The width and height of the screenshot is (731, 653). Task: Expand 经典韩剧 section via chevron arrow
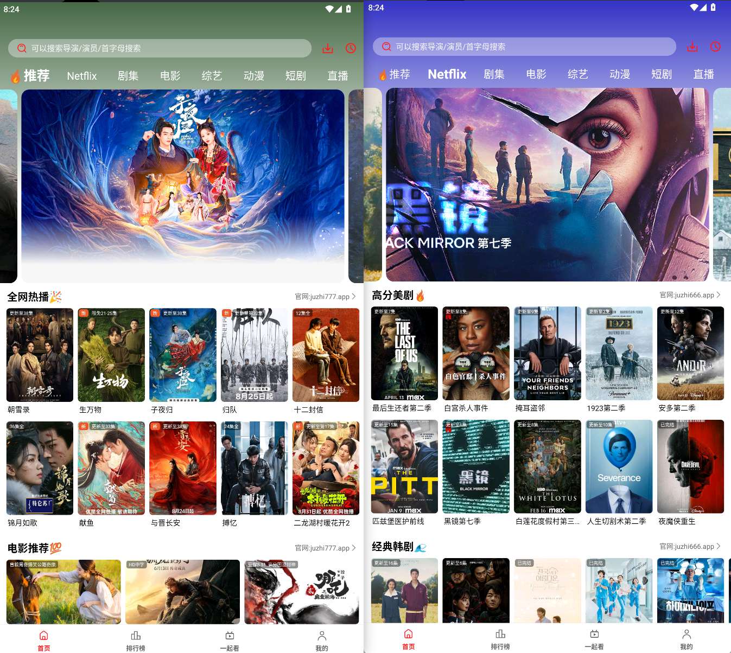719,546
